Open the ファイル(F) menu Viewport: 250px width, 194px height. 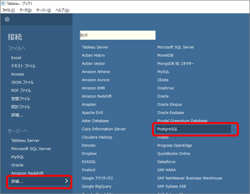tap(8, 11)
